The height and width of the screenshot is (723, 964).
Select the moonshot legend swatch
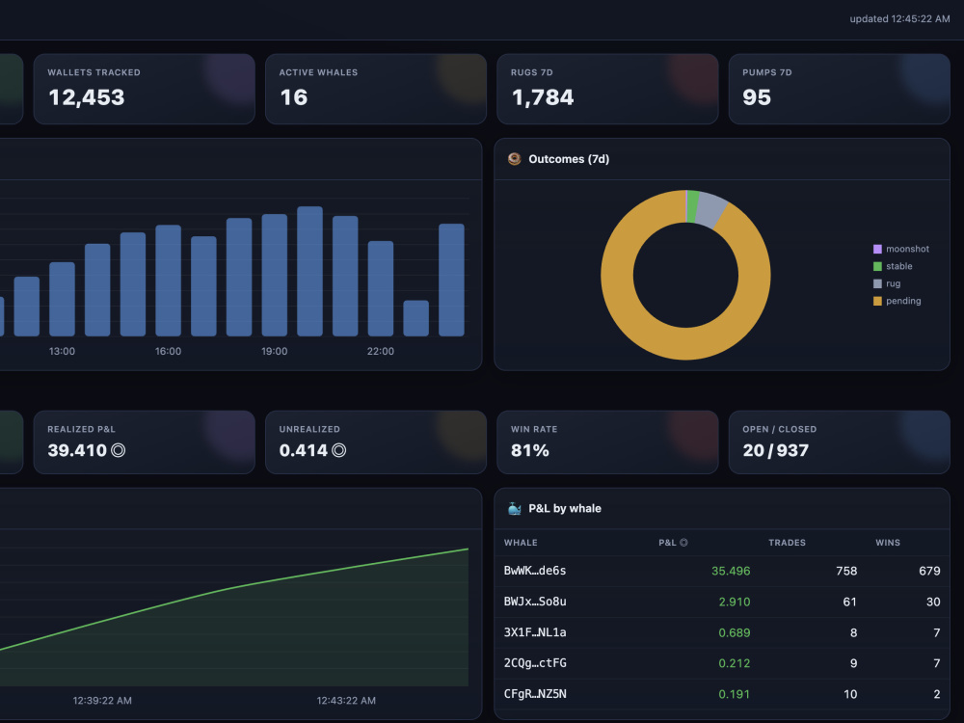point(877,249)
